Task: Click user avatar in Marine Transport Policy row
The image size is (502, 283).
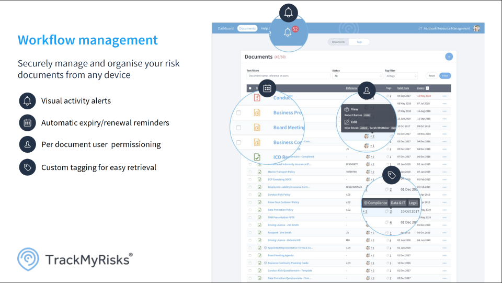Action: click(368, 172)
